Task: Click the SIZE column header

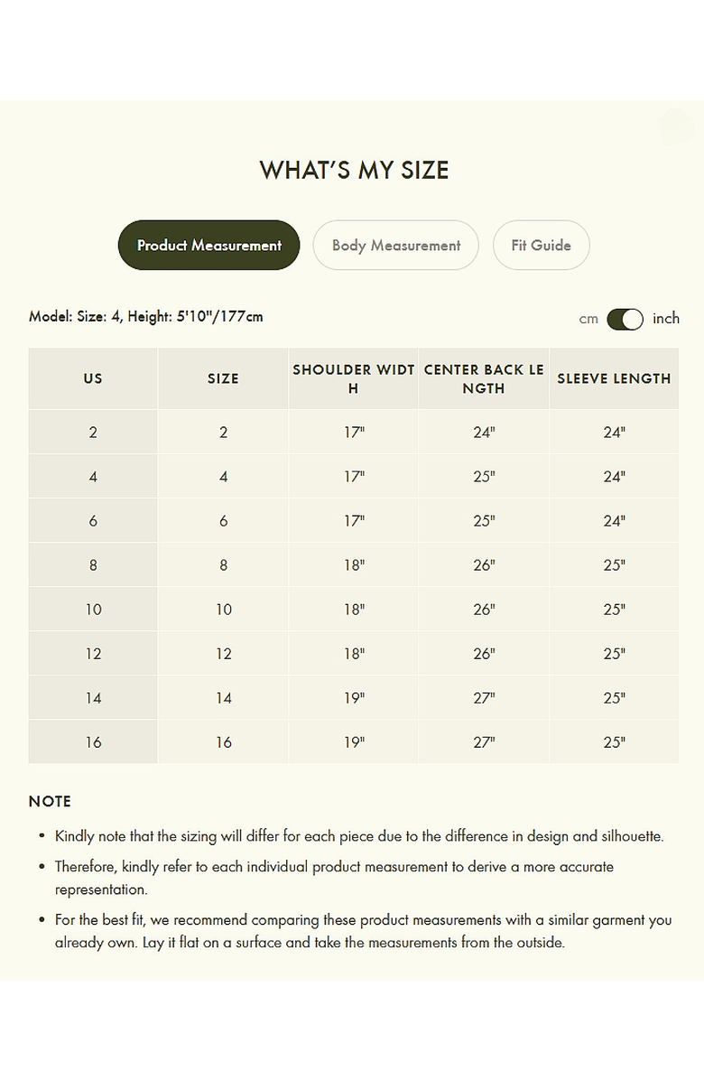Action: (x=223, y=378)
